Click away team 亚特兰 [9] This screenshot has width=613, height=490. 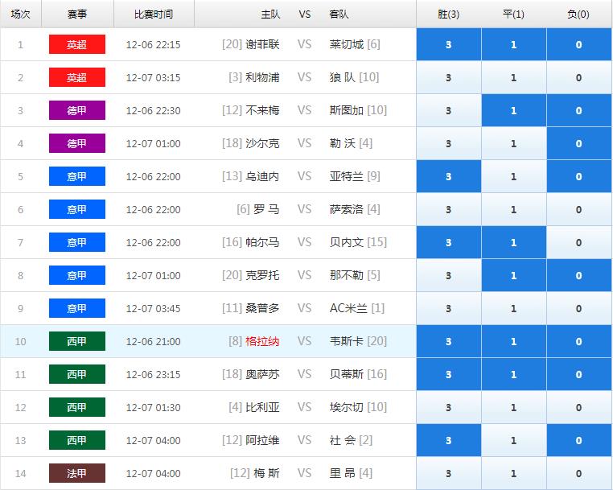tap(355, 176)
